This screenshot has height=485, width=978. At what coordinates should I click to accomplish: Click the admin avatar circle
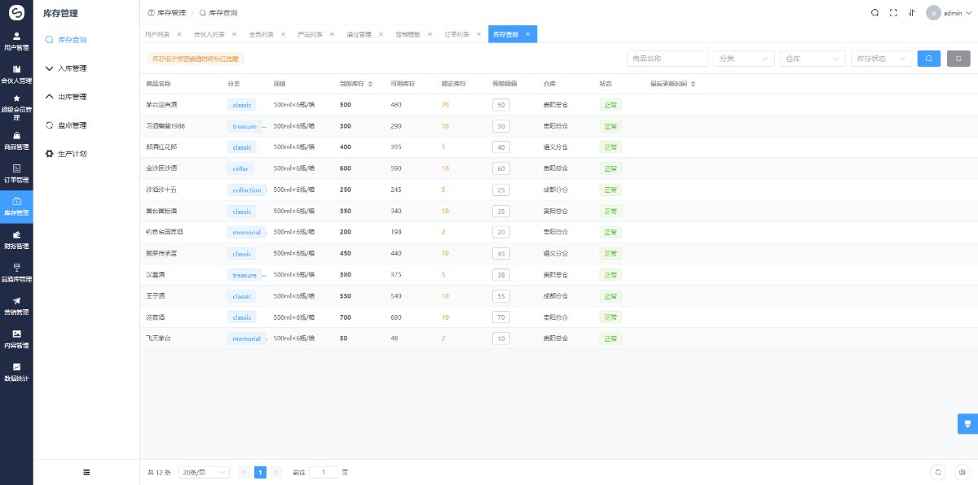933,12
